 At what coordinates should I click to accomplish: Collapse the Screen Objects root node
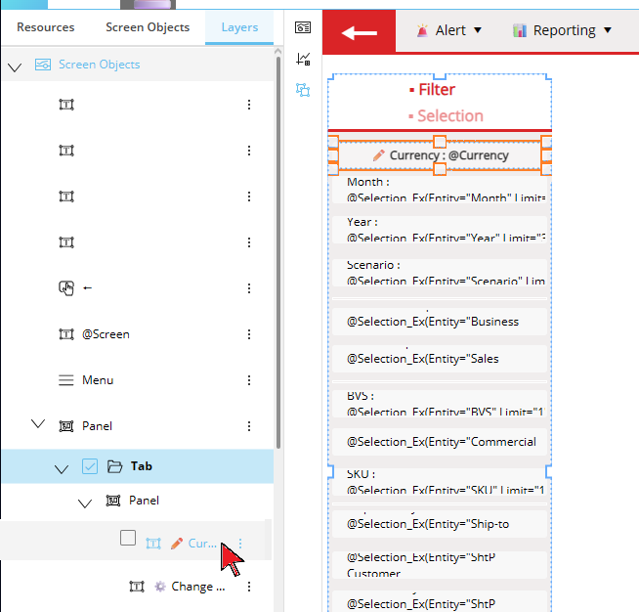point(15,66)
